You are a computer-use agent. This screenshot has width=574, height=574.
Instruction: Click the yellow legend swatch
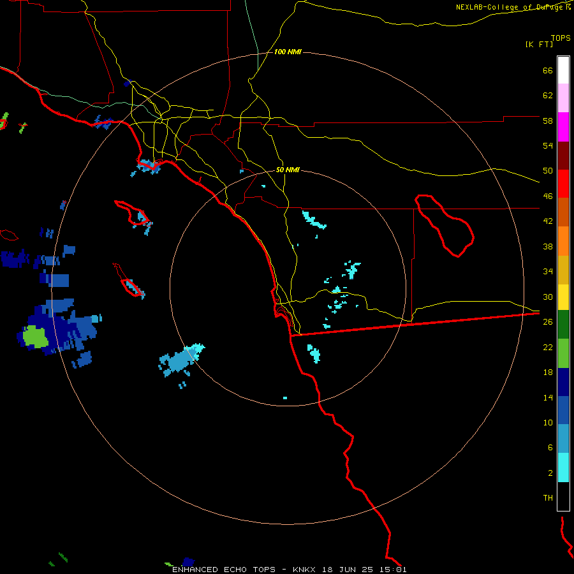click(x=563, y=297)
